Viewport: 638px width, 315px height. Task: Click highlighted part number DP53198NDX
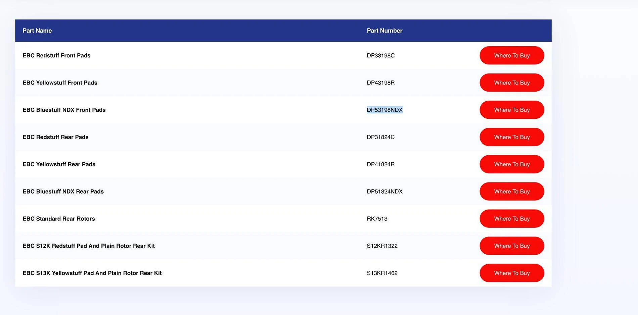click(385, 110)
